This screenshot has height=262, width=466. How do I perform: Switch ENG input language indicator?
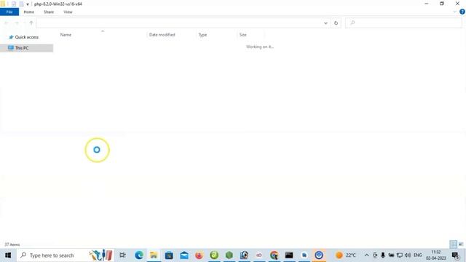pos(417,255)
